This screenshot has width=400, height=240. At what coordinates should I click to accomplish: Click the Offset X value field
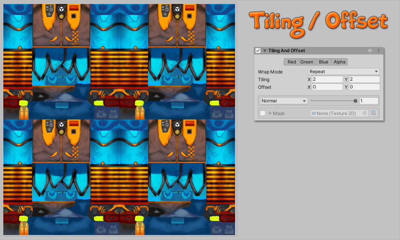coord(327,87)
